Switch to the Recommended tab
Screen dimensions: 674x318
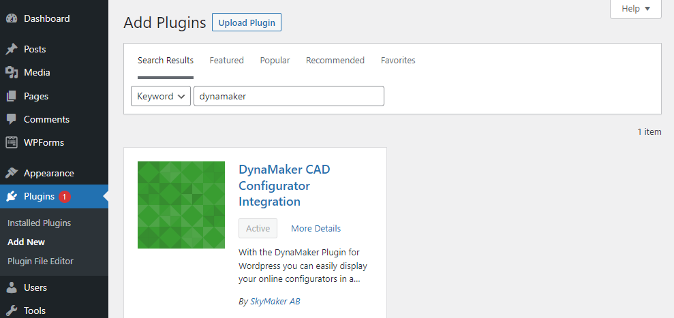tap(335, 61)
